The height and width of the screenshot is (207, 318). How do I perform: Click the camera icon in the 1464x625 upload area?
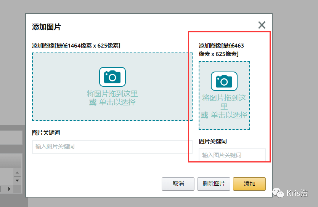112,77
